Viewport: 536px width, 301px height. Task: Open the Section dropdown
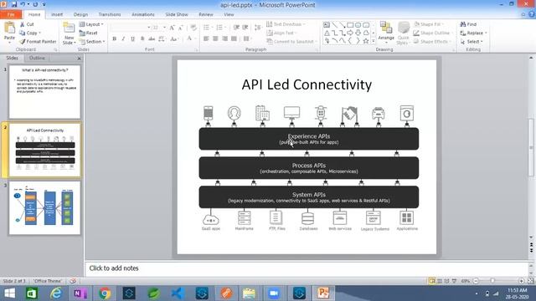click(x=92, y=42)
